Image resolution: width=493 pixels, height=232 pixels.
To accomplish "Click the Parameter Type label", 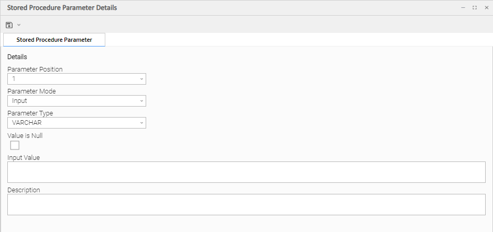I will pos(30,113).
